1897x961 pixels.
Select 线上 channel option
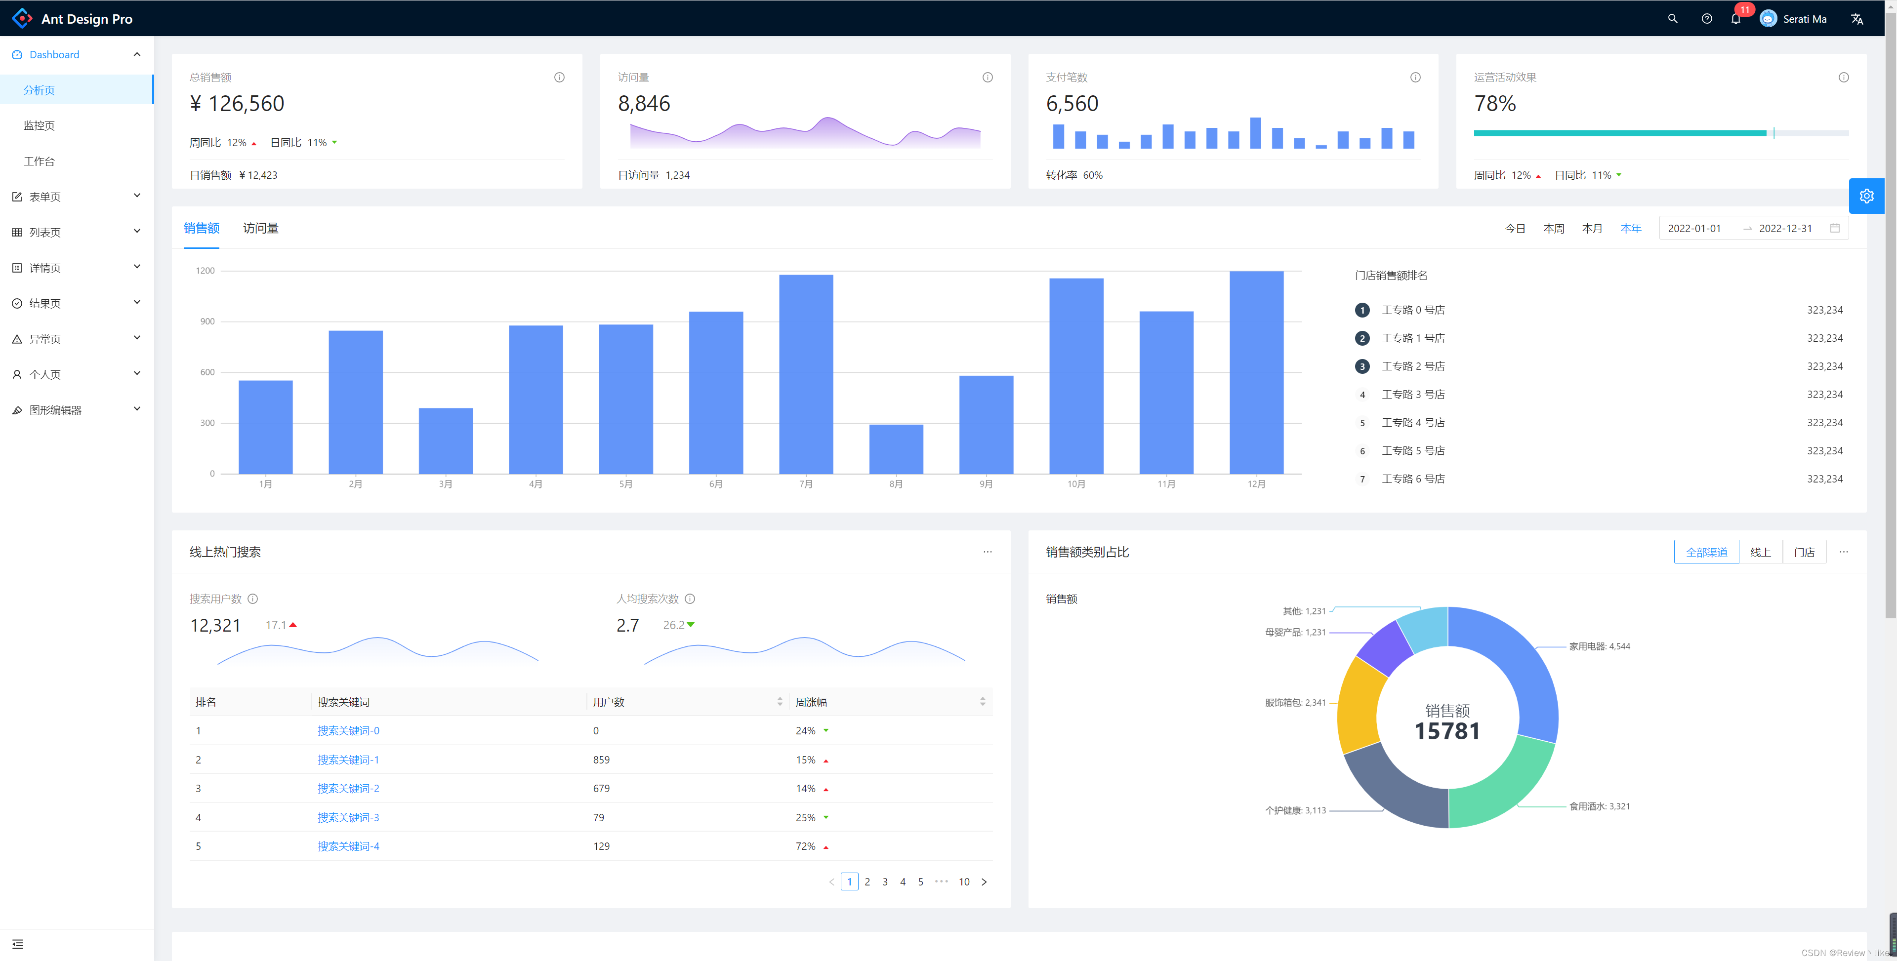1760,552
